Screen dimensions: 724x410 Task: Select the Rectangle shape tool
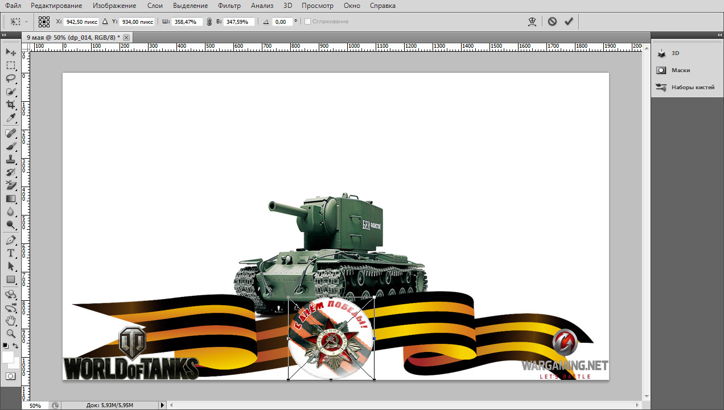10,279
